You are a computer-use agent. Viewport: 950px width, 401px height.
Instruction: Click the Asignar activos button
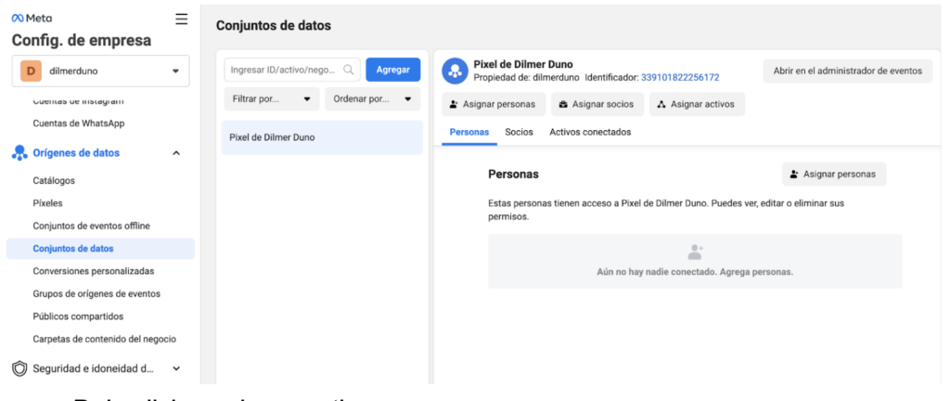coord(698,104)
